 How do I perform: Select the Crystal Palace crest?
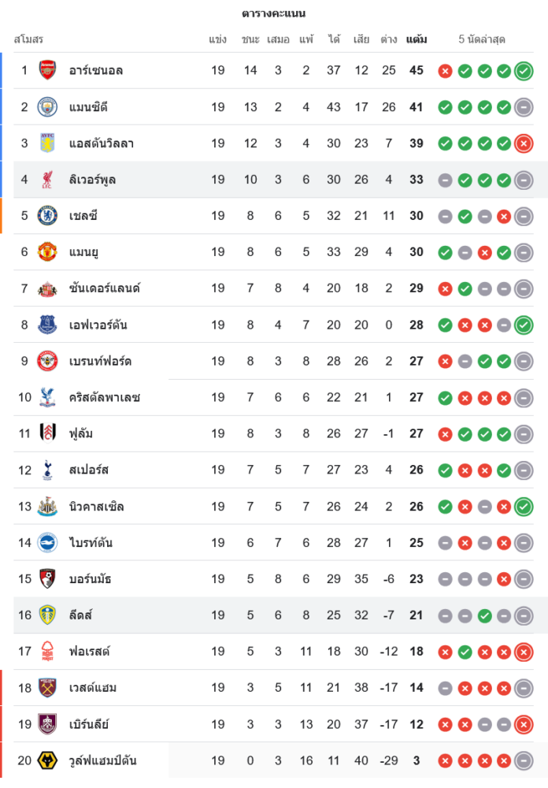47,397
